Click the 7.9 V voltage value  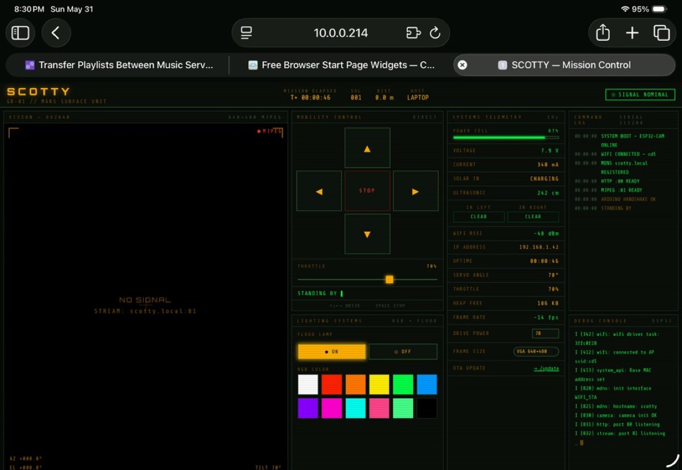pos(550,151)
